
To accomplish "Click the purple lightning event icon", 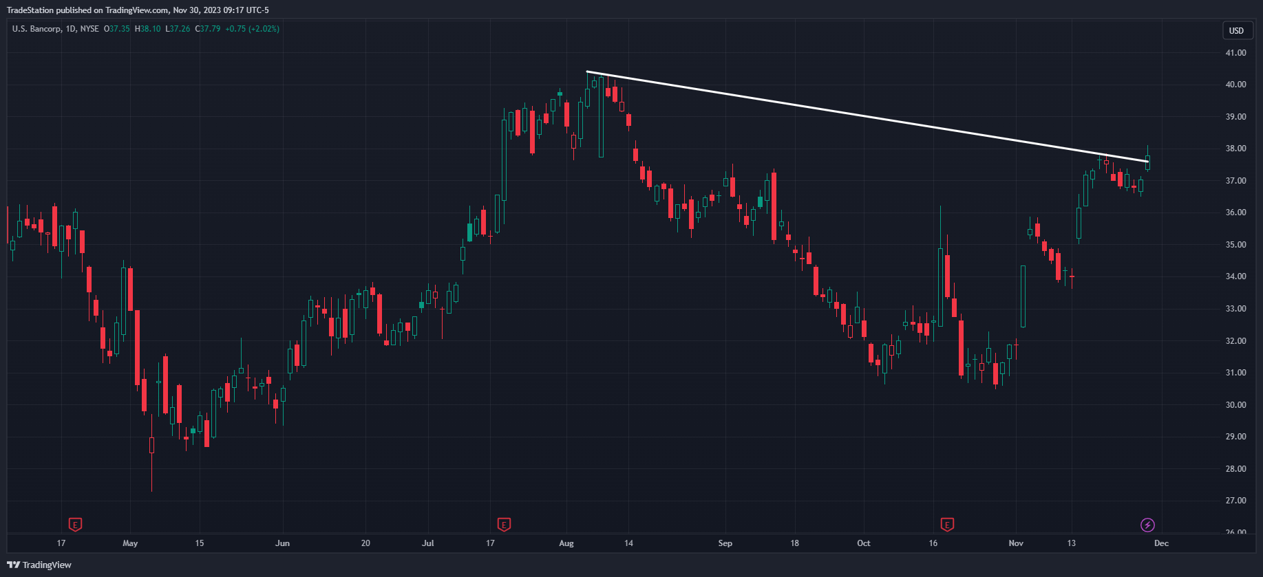I will [x=1147, y=525].
